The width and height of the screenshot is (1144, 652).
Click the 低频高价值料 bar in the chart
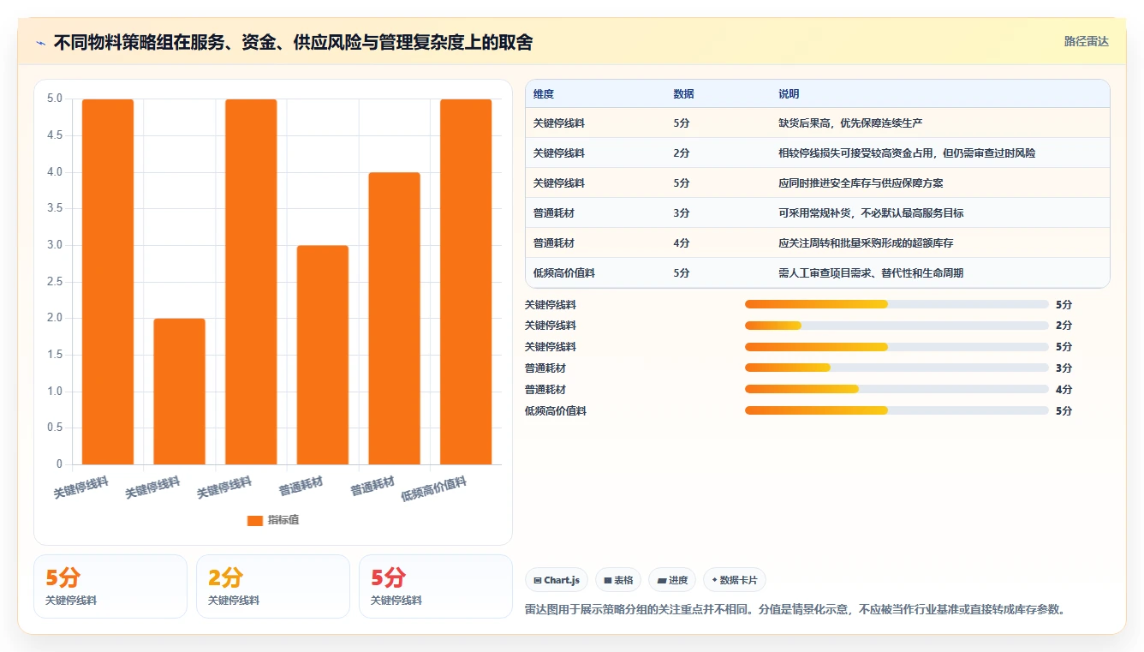(466, 282)
